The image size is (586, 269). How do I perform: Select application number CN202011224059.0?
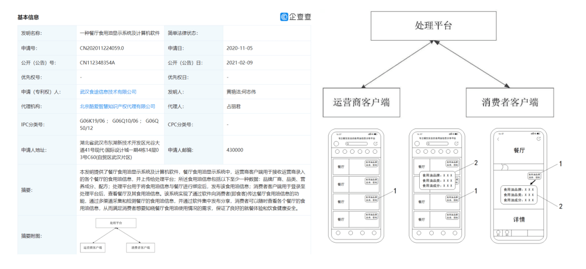(102, 48)
